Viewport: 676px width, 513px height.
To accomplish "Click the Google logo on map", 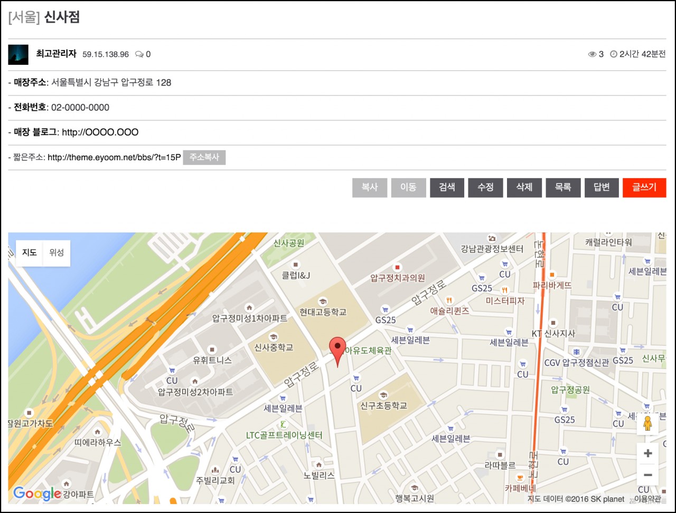I will pyautogui.click(x=37, y=493).
